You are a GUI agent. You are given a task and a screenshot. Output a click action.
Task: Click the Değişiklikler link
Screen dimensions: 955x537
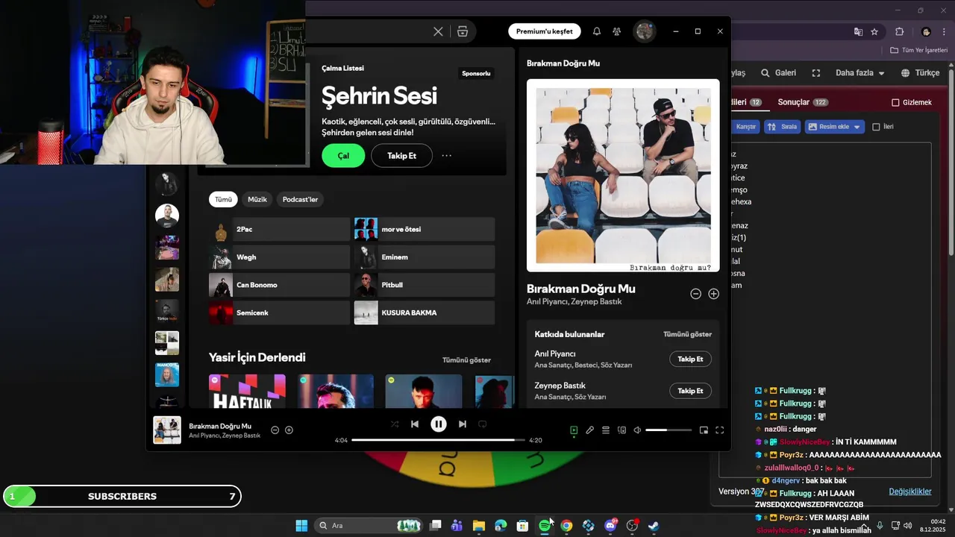pyautogui.click(x=910, y=492)
